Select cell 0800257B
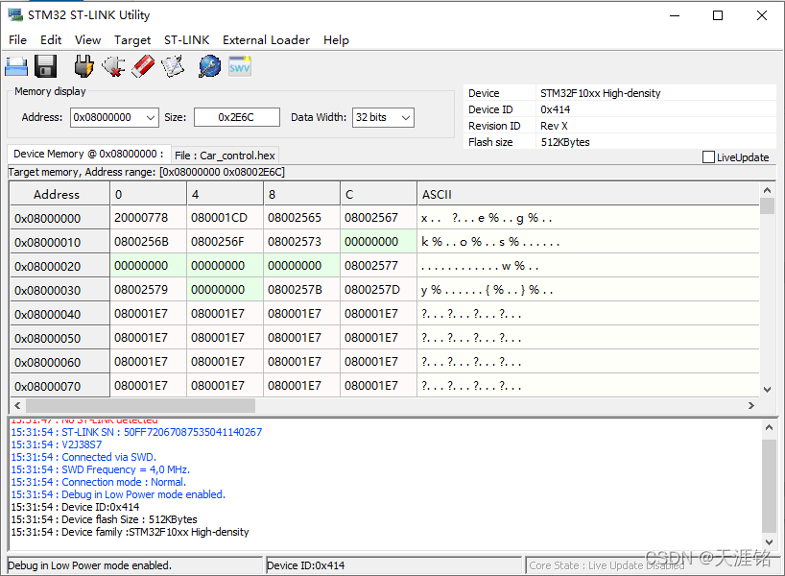 click(x=301, y=290)
